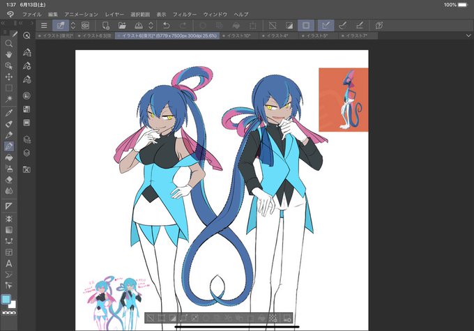Image resolution: width=474 pixels, height=331 pixels.
Task: Select the Pencil tool
Action: 9,134
